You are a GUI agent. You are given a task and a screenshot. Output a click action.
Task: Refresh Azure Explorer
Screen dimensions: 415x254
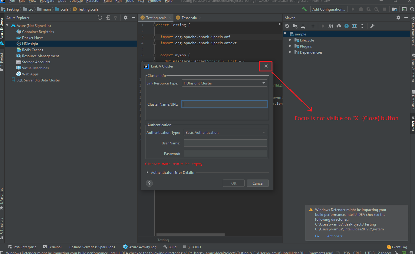pos(100,18)
